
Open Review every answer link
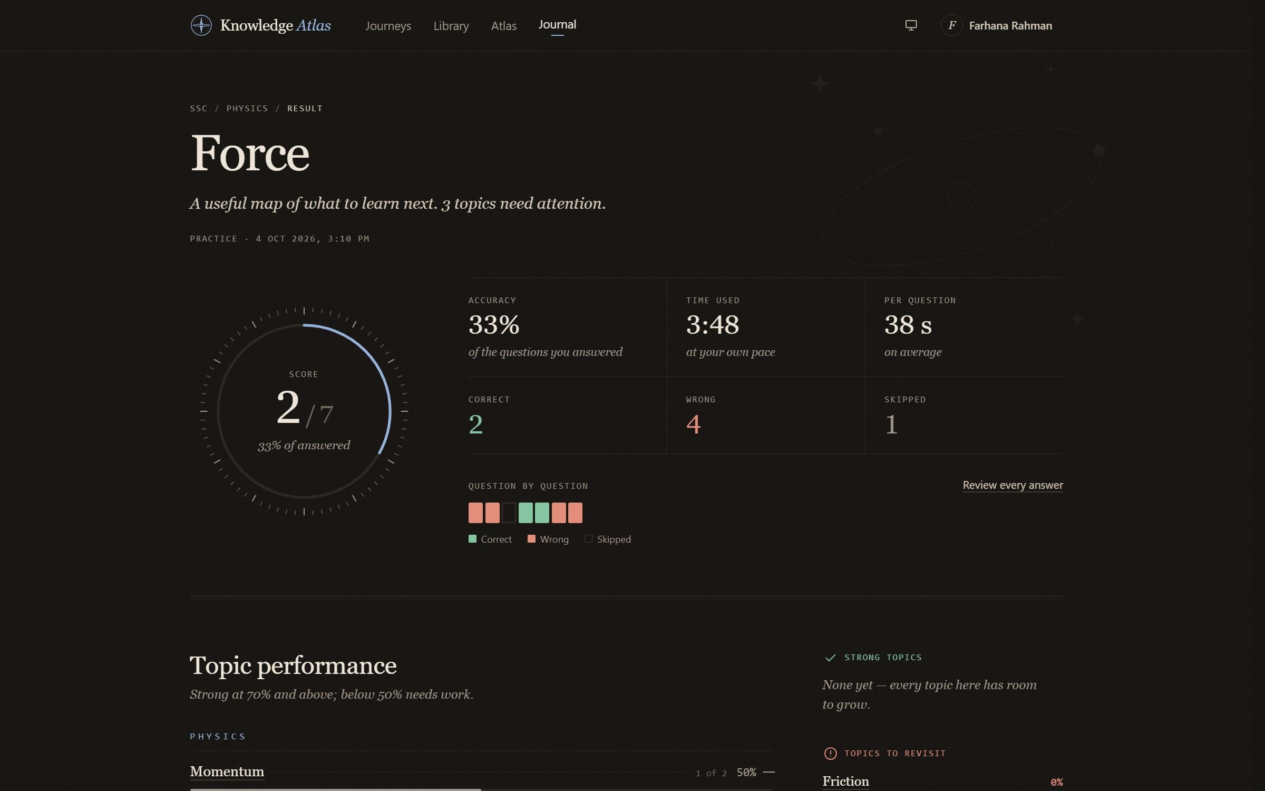[x=1013, y=485]
